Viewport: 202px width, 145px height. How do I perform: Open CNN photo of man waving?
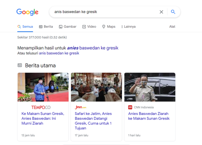[x=150, y=87]
